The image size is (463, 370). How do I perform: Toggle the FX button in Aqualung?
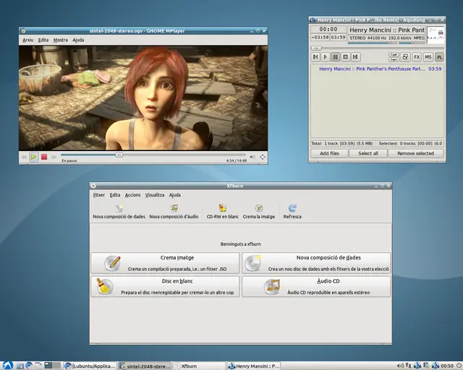pyautogui.click(x=417, y=57)
